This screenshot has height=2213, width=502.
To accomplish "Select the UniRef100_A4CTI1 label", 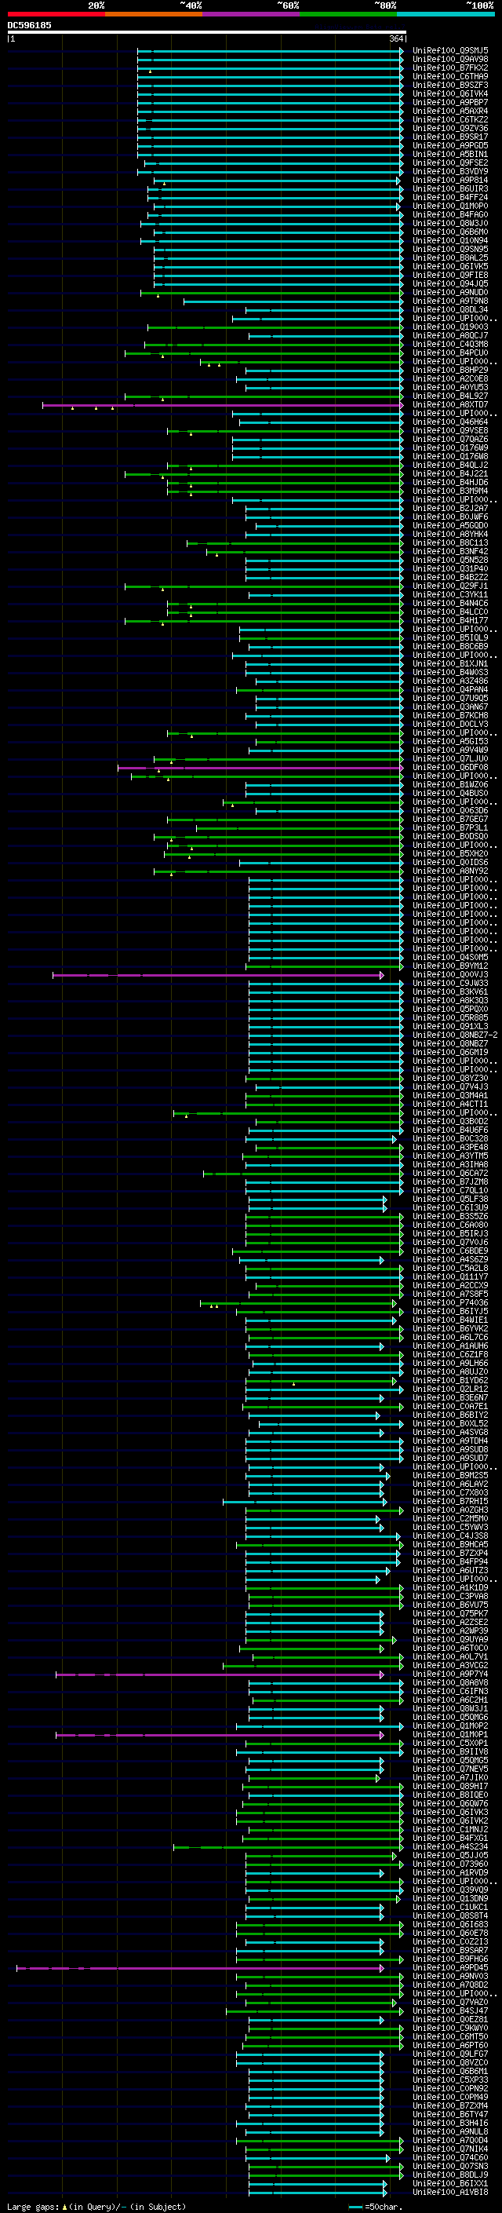I will pos(450,1104).
